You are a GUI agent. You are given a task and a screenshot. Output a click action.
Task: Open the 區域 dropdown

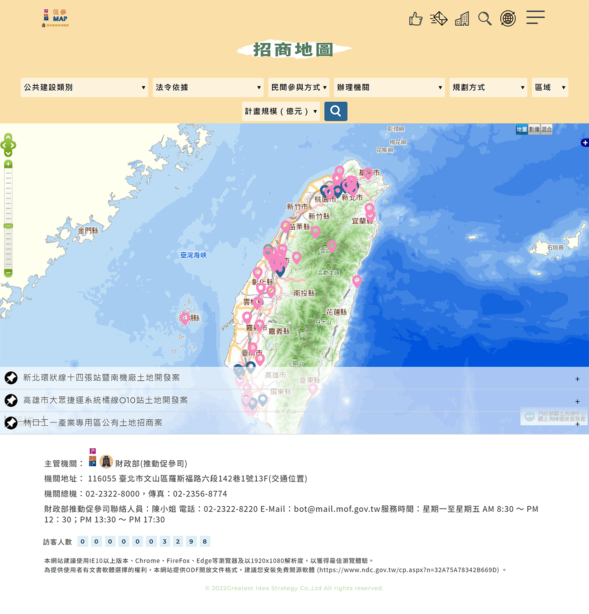(550, 87)
